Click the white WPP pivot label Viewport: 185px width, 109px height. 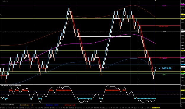pyautogui.click(x=164, y=32)
